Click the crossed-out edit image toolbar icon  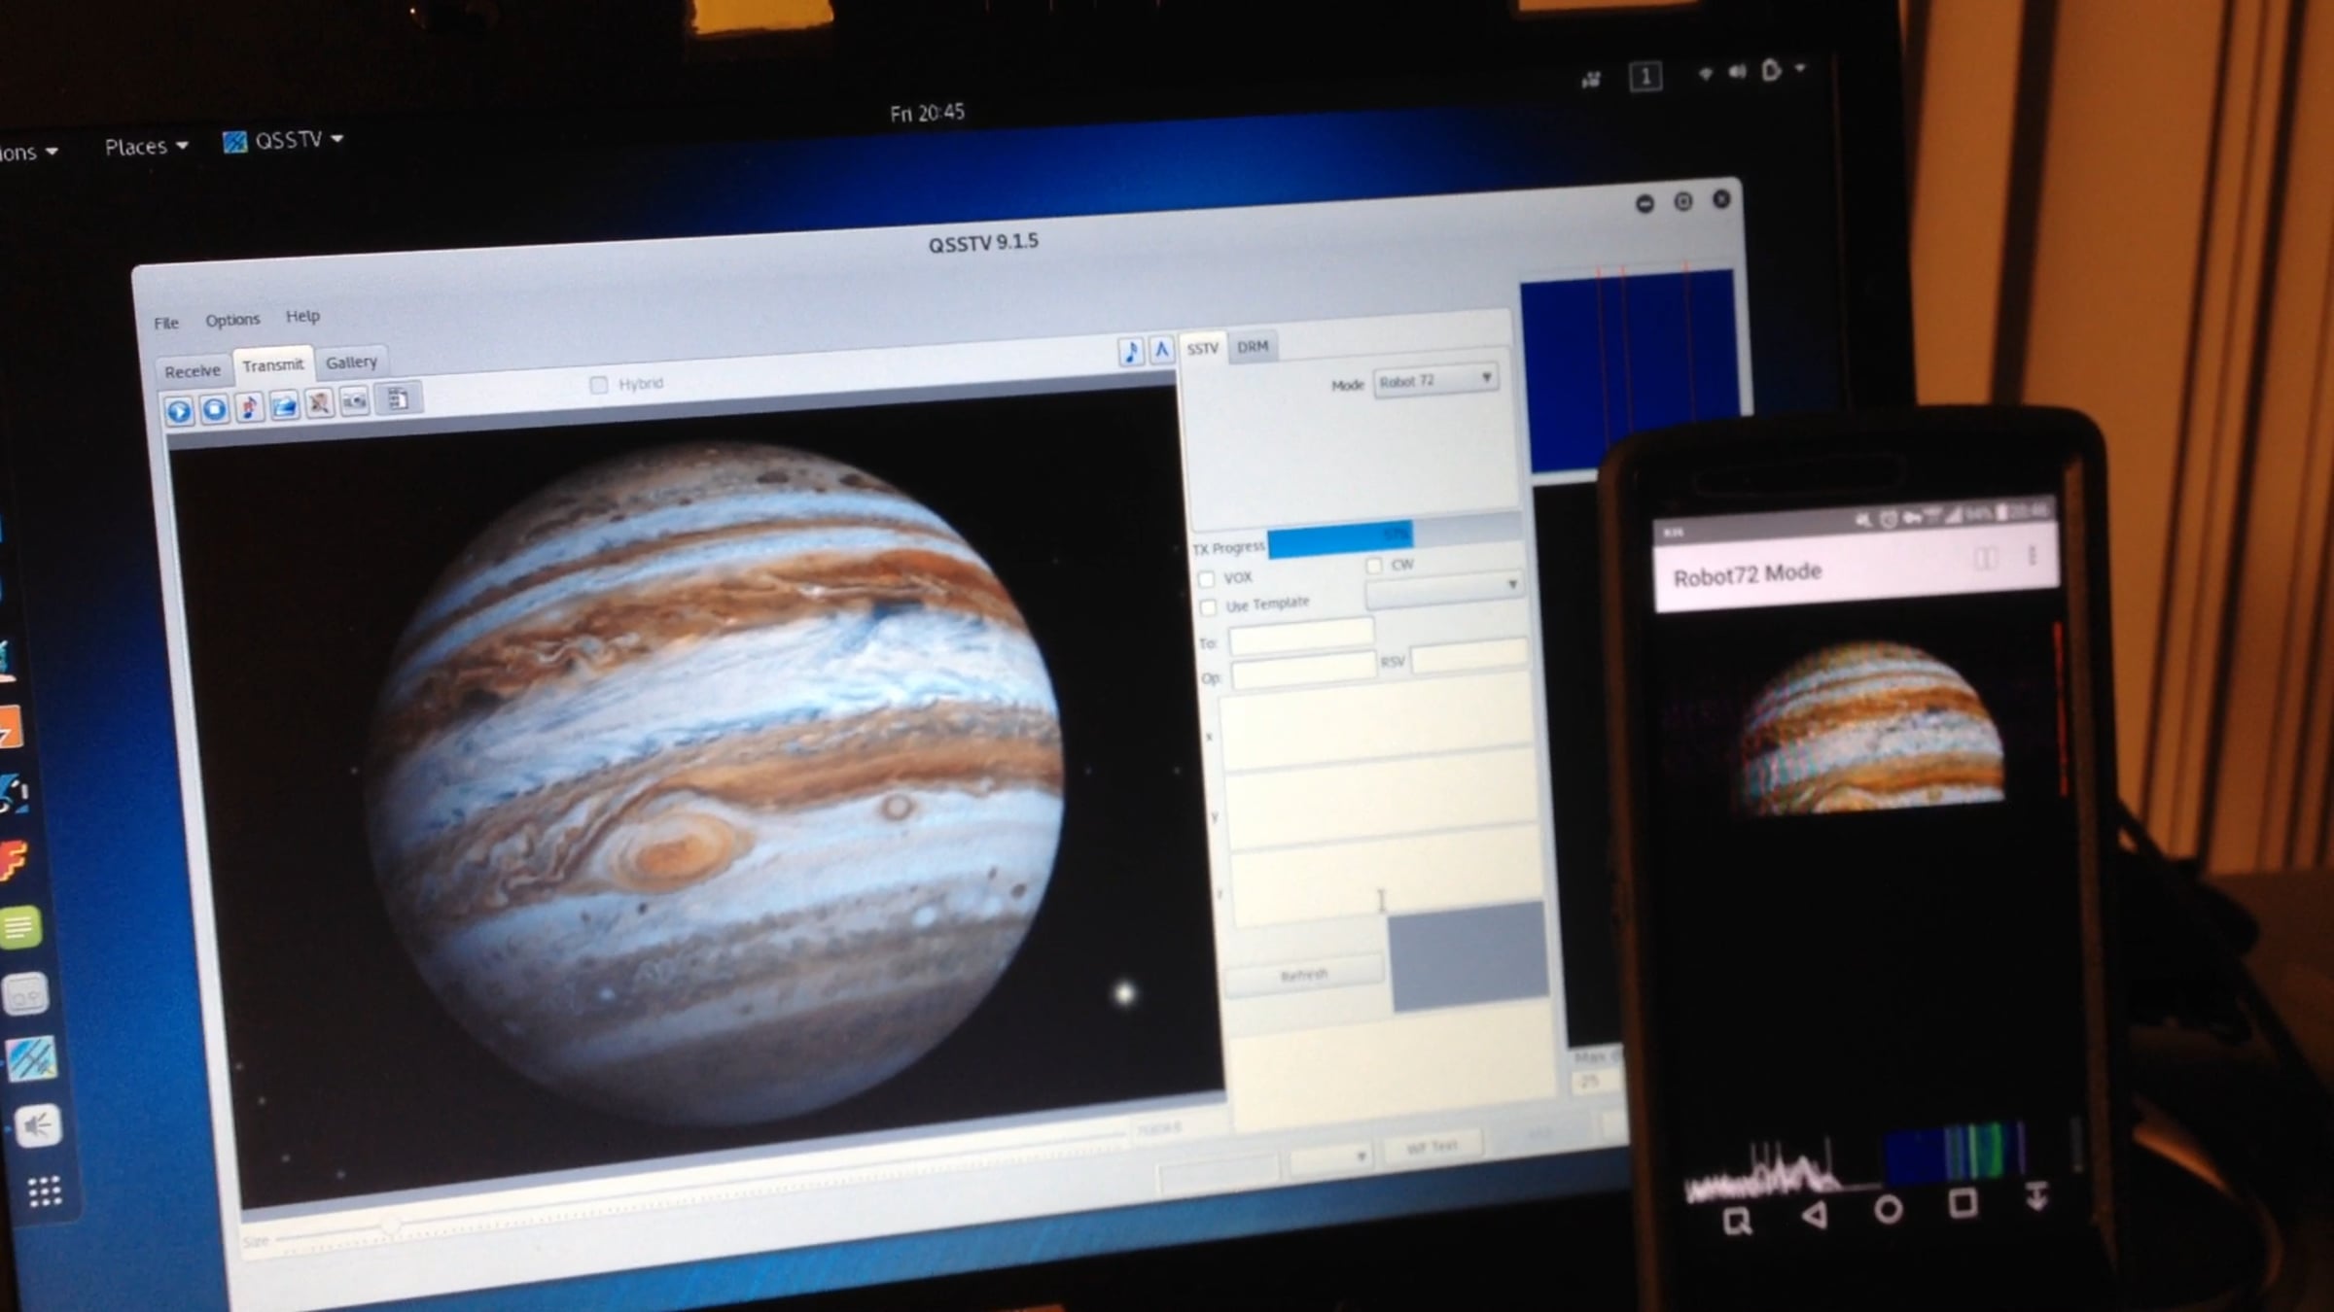click(319, 403)
